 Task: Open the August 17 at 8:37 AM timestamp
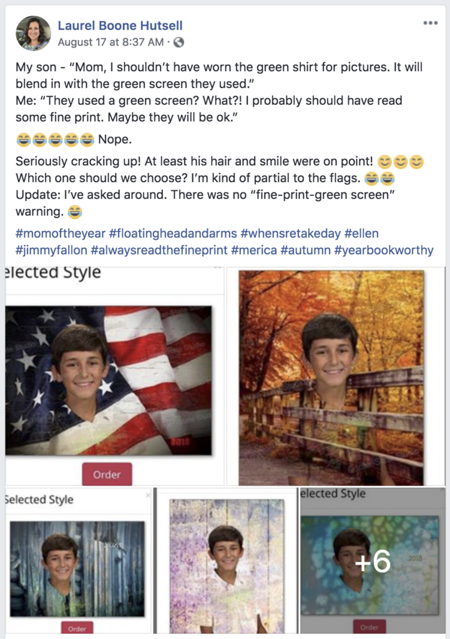coord(110,42)
